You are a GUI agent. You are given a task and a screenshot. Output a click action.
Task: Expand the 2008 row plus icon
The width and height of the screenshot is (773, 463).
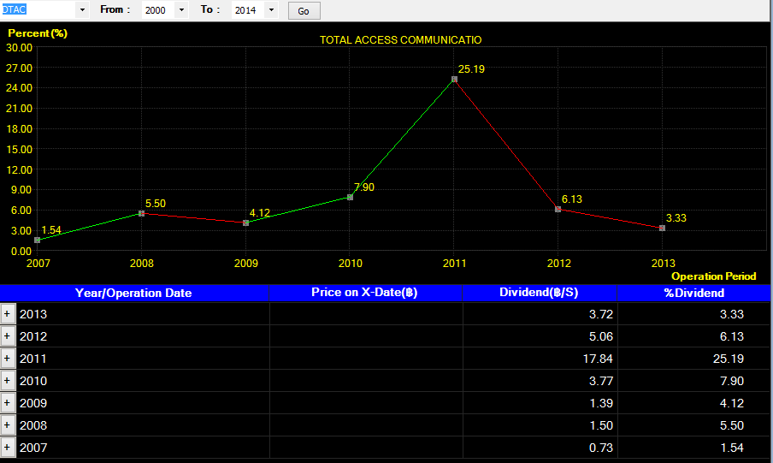tap(8, 425)
